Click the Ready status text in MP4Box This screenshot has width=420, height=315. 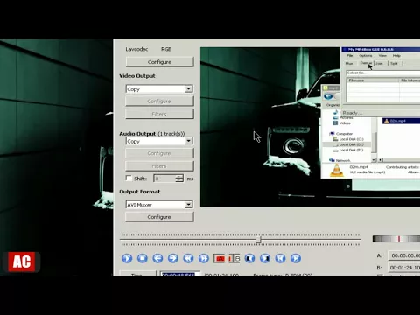click(353, 113)
